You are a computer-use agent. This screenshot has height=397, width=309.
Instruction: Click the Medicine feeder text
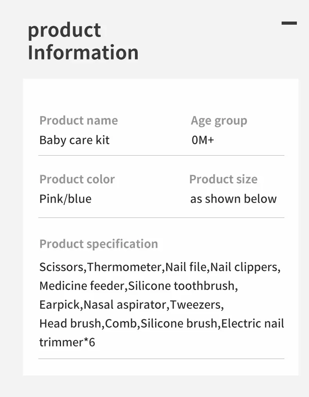click(81, 286)
